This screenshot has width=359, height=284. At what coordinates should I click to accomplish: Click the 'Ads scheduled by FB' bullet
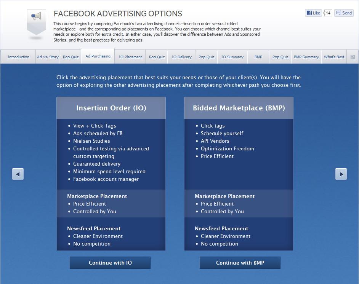(x=98, y=133)
